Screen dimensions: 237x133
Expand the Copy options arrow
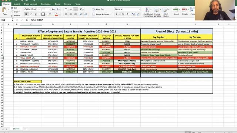coord(20,11)
